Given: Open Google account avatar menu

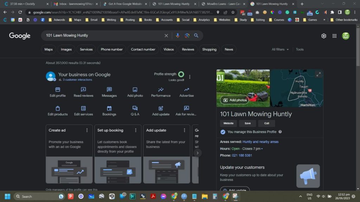Looking at the screenshot, I should coord(346,36).
